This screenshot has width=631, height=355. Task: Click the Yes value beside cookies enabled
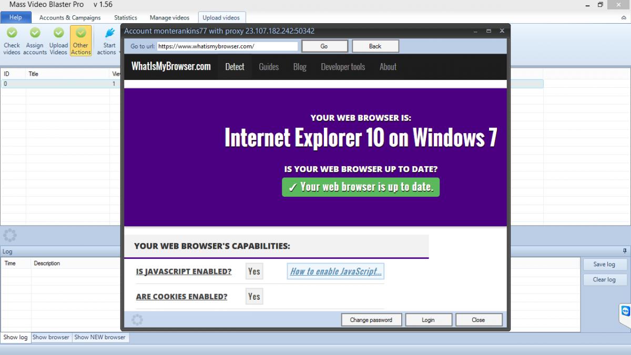point(254,297)
